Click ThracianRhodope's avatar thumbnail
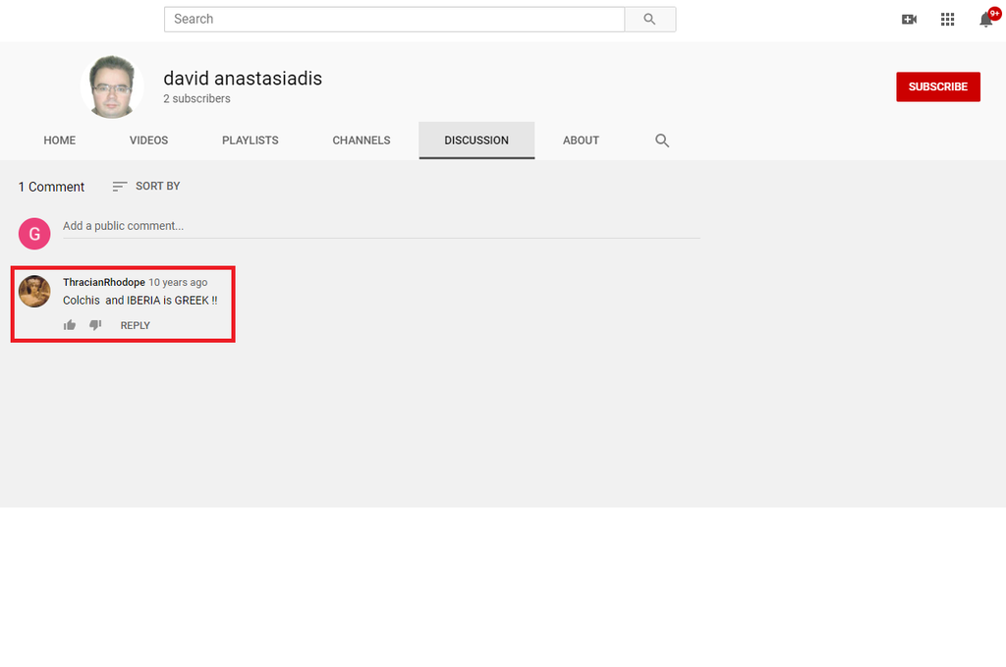The image size is (1006, 667). 34,291
